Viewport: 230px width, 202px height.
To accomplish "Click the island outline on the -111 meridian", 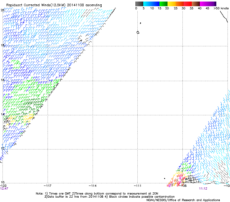I will coord(138,32).
